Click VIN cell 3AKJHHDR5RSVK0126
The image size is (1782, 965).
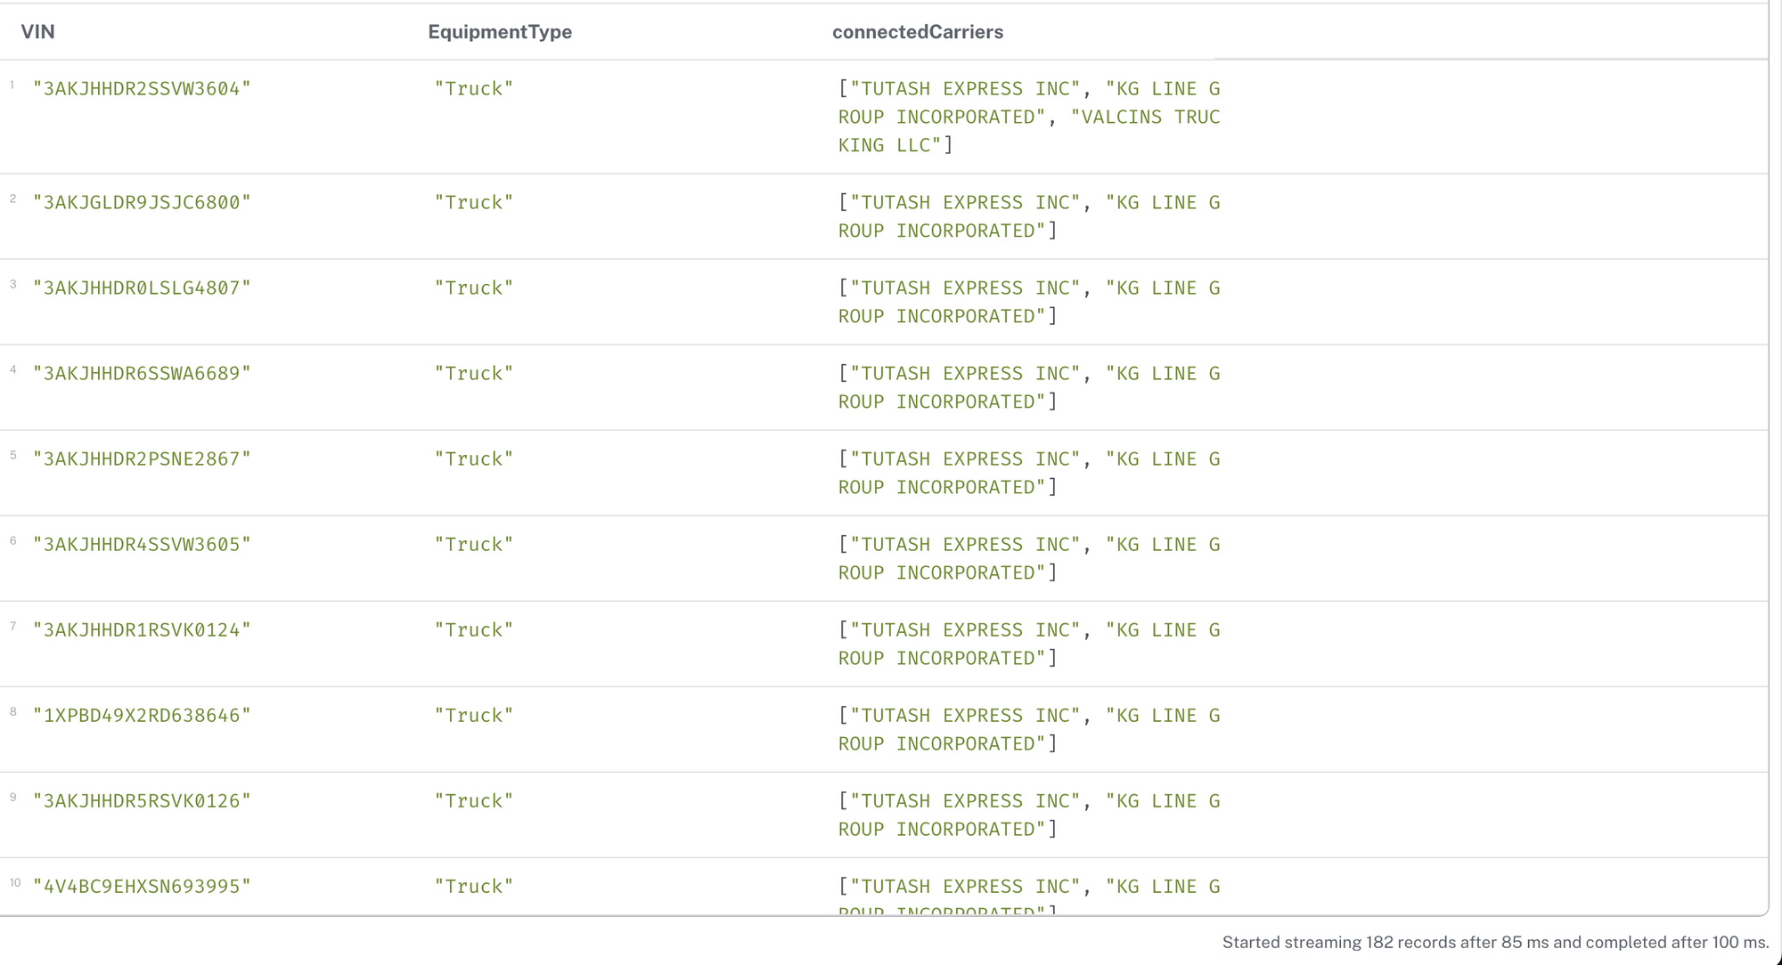pyautogui.click(x=142, y=801)
